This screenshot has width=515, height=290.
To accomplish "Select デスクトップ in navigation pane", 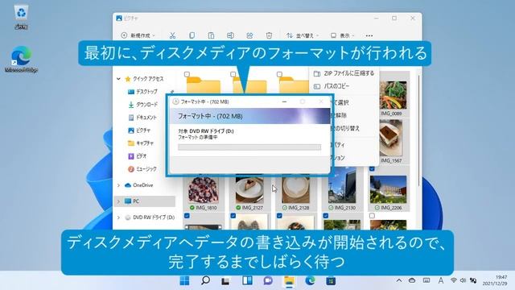I will pos(142,92).
